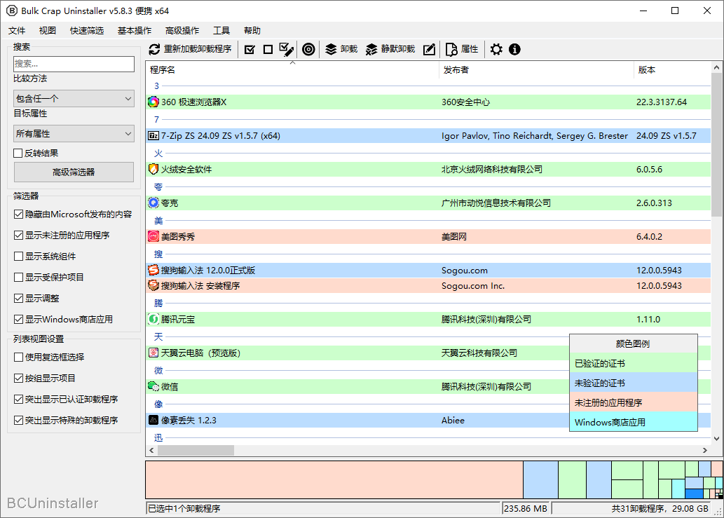
Task: Click the select all checked-box toolbar icon
Action: 250,49
